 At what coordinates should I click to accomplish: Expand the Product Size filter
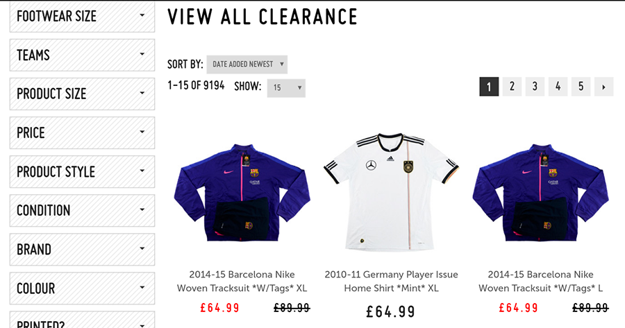point(81,94)
